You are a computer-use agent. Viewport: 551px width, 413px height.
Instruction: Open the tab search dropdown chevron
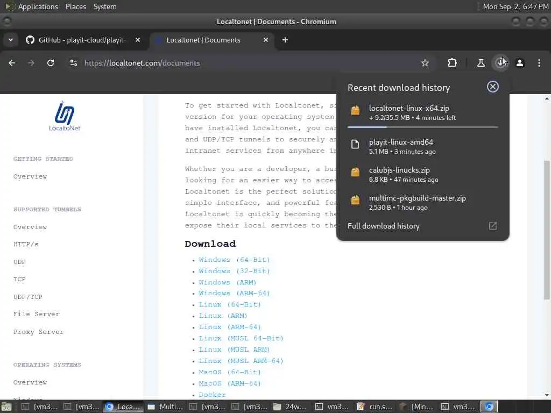[11, 40]
